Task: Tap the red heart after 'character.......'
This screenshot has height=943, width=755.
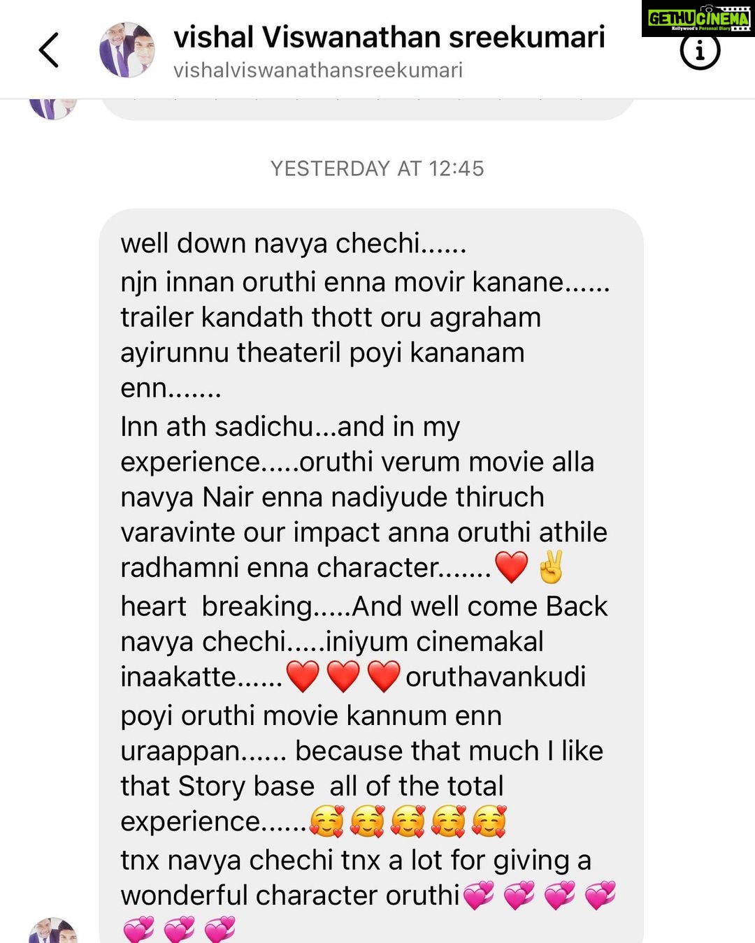Action: pyautogui.click(x=512, y=567)
